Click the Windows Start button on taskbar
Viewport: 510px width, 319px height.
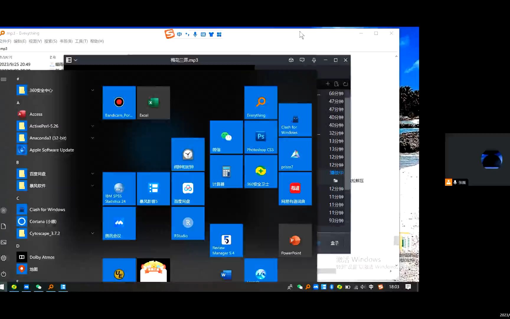pos(2,287)
